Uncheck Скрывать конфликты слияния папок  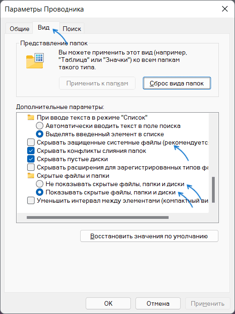tap(31, 151)
